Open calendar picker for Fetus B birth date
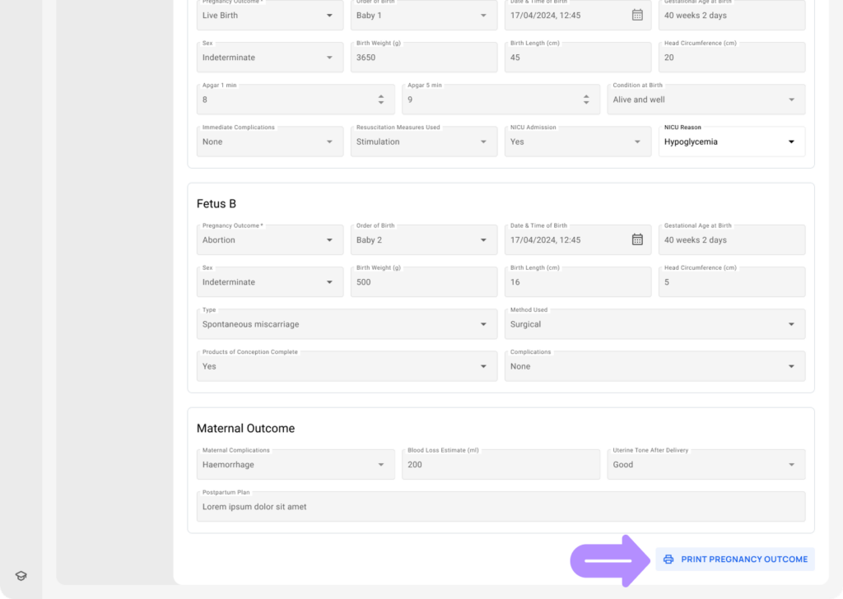 [x=636, y=239]
